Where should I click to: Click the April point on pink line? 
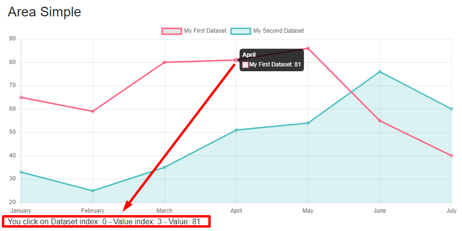(x=236, y=60)
